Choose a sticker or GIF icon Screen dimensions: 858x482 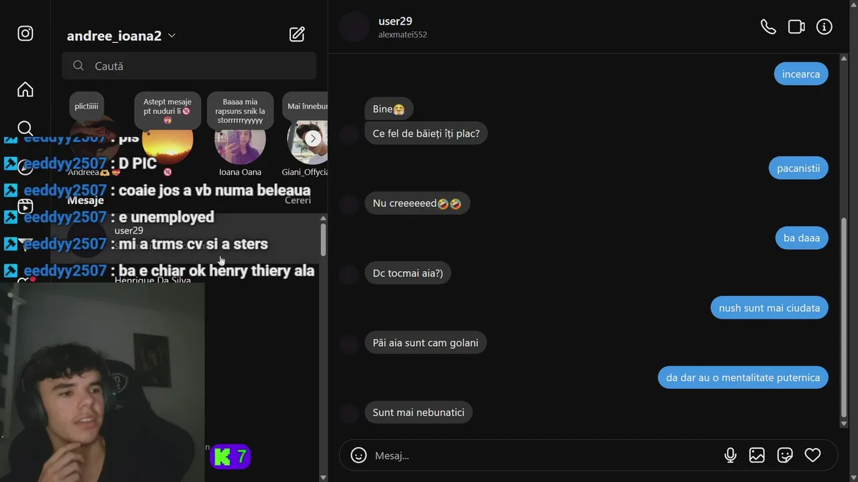pos(785,455)
